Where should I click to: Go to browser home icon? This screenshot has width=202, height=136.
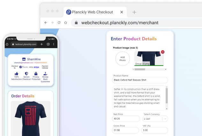pos(65,23)
